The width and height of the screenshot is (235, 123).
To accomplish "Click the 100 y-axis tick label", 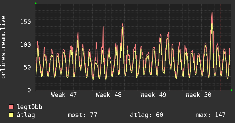I will click(26, 45).
